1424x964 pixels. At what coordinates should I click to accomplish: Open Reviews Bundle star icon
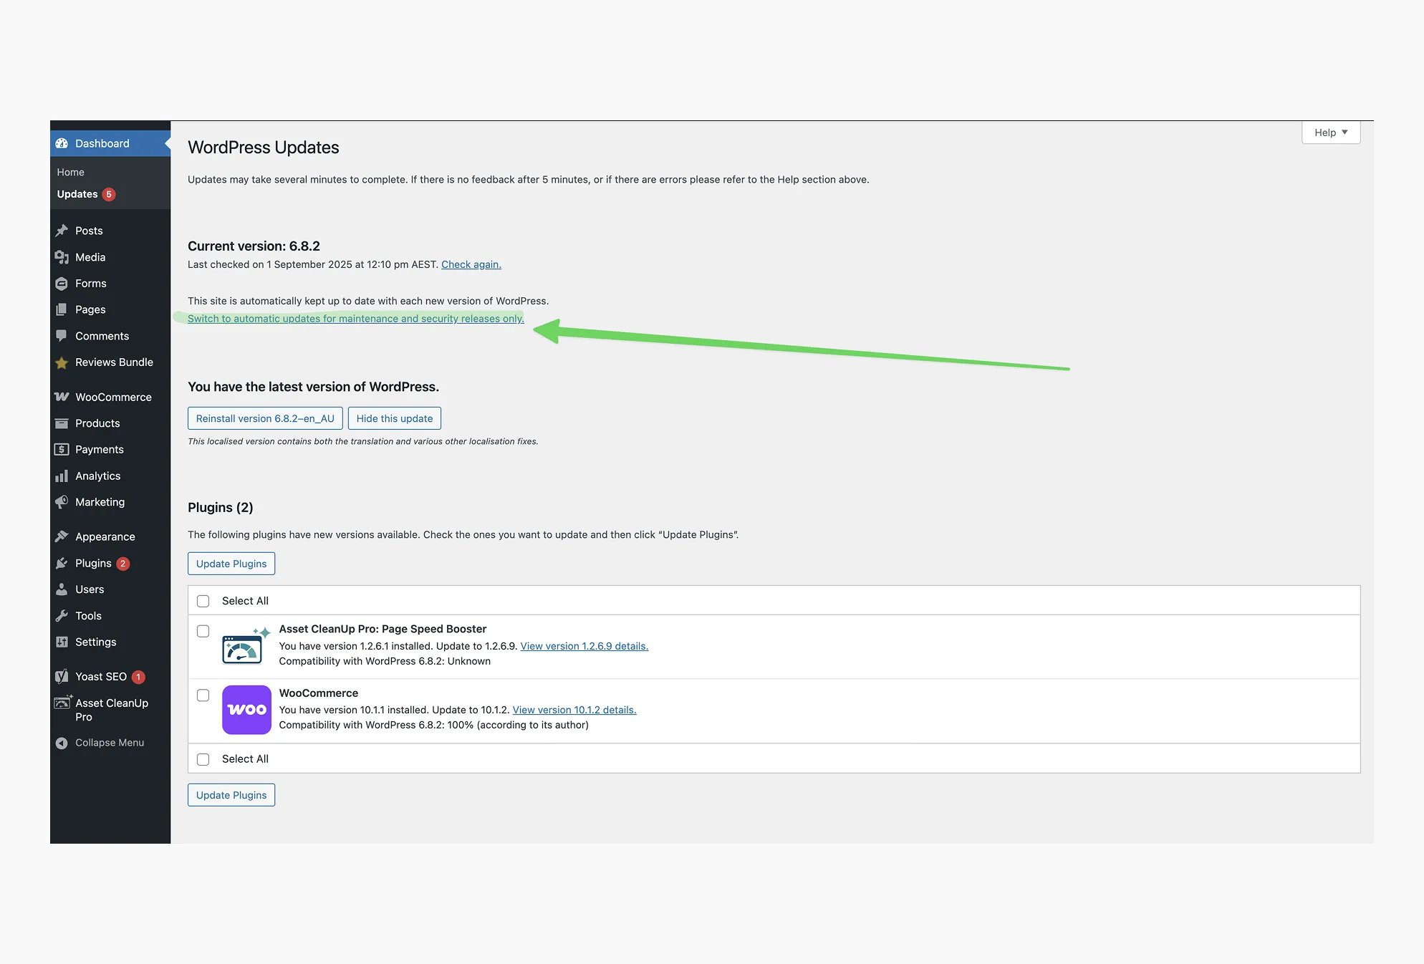click(x=62, y=362)
